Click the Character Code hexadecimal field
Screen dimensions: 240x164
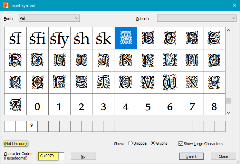[x=51, y=156]
